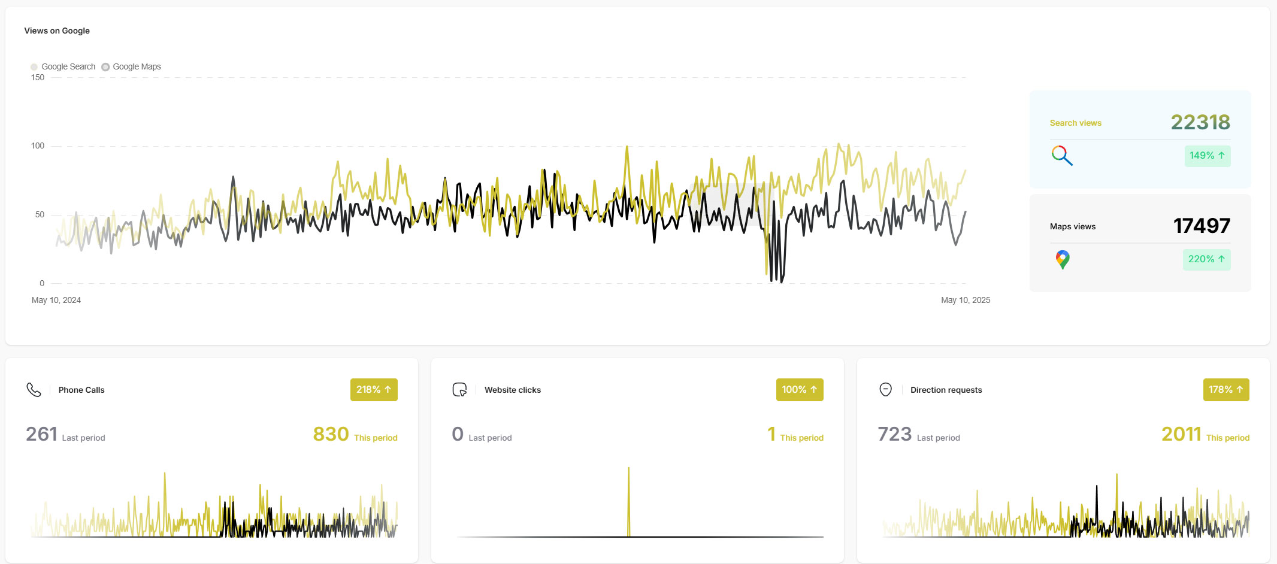Click the Google Maps pin icon
This screenshot has width=1277, height=564.
(x=1062, y=259)
